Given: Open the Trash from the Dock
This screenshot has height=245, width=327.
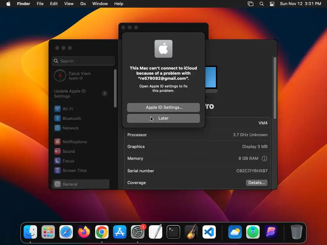Looking at the screenshot, I should 297,232.
